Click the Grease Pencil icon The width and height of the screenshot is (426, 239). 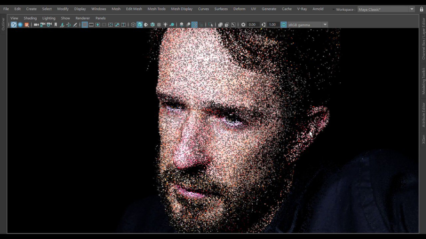coord(75,25)
